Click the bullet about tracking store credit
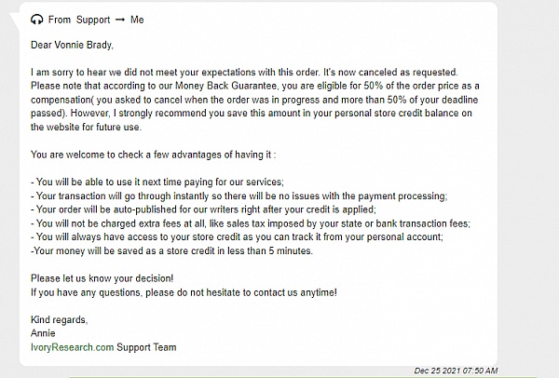 [237, 236]
